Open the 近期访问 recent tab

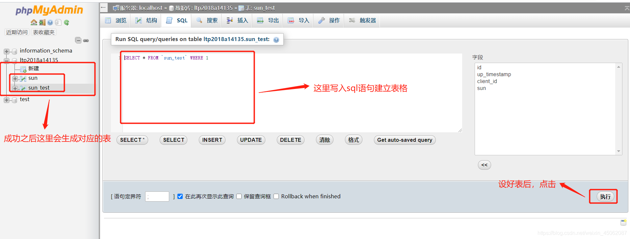click(x=17, y=32)
